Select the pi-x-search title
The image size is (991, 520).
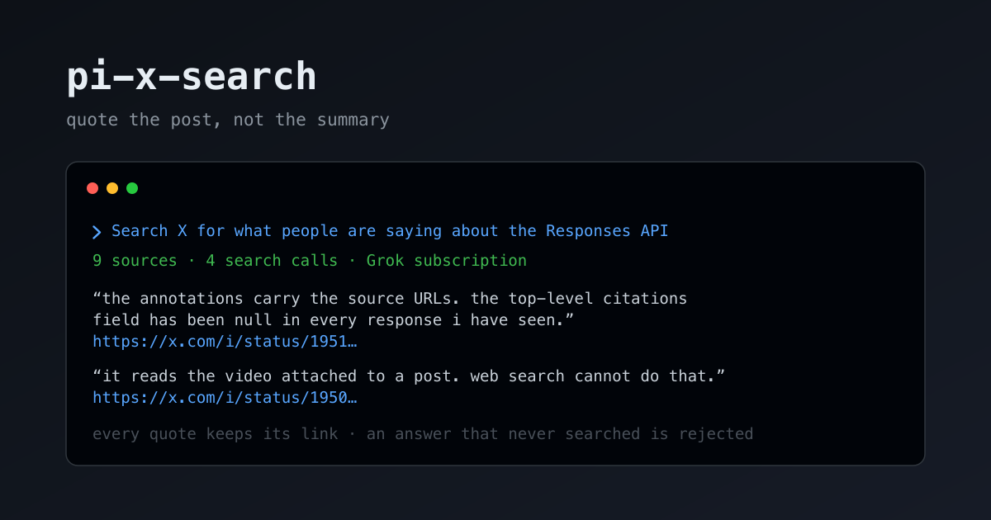coord(192,77)
